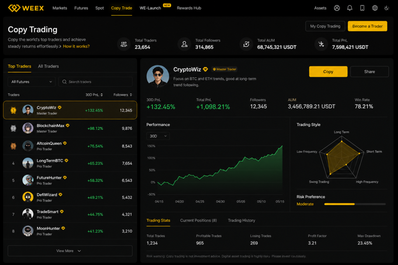The width and height of the screenshot is (398, 265).
Task: Click verified badge beside BlockchainMax
Action: click(x=68, y=125)
